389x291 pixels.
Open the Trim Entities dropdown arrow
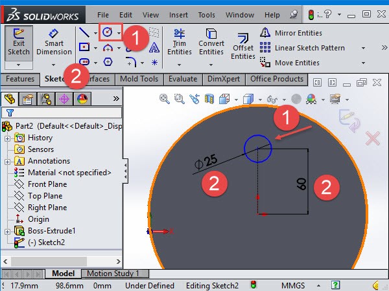(179, 65)
